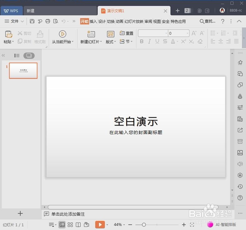Click the WPS home button
Image resolution: width=246 pixels, height=230 pixels.
pos(12,11)
